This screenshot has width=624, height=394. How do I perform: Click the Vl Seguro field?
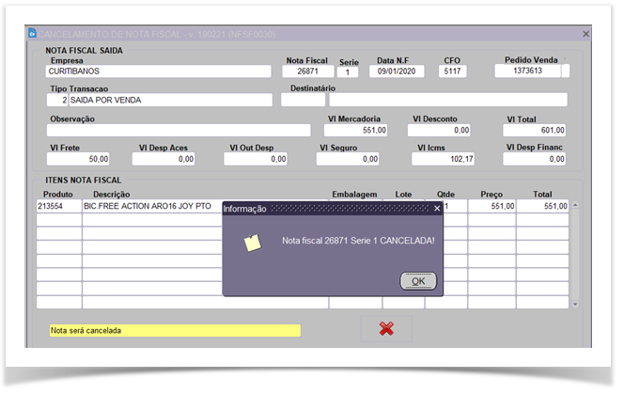point(348,159)
